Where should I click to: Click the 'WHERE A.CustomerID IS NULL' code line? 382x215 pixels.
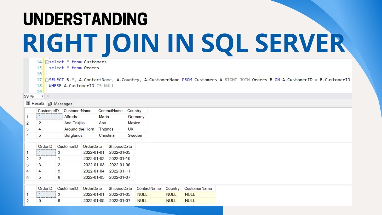click(81, 86)
